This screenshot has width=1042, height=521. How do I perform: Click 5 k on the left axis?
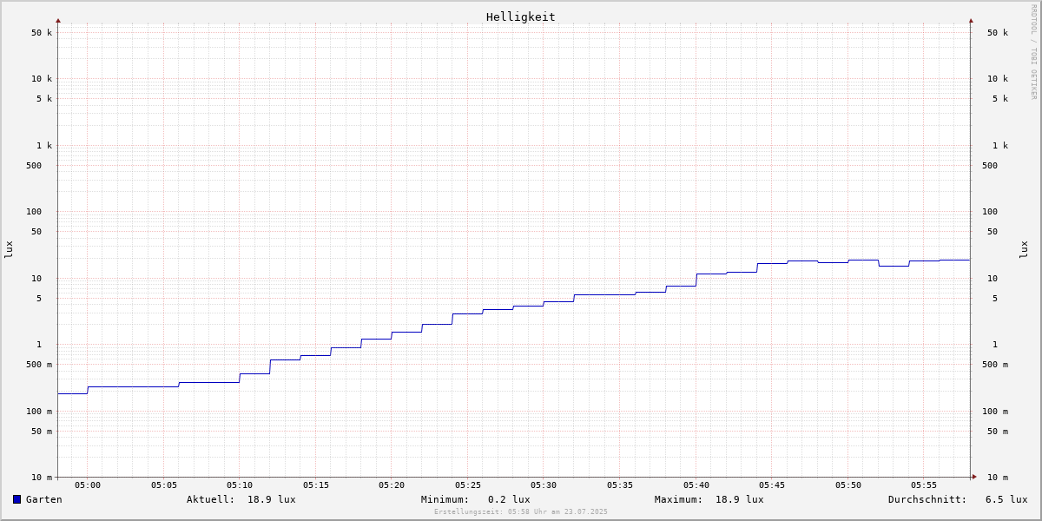44,99
